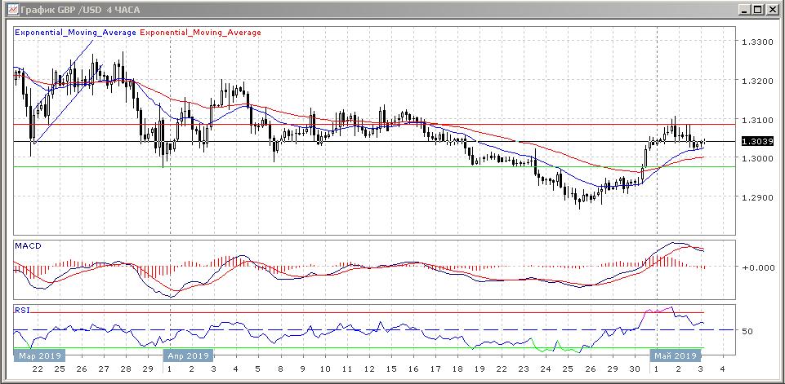Minimize the GBP/USD chart window
785x384 pixels.
pyautogui.click(x=745, y=10)
